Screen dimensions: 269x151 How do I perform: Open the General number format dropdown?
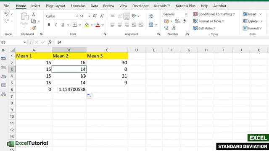[x=186, y=14]
